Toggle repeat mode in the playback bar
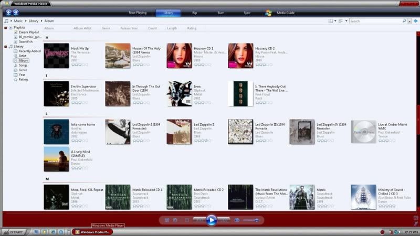The image size is (420, 236). tap(175, 220)
